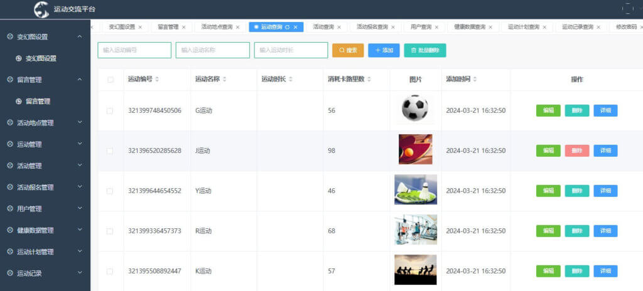Refresh the active 运动查询 tab via its reload icon
The height and width of the screenshot is (291, 643).
(x=288, y=27)
